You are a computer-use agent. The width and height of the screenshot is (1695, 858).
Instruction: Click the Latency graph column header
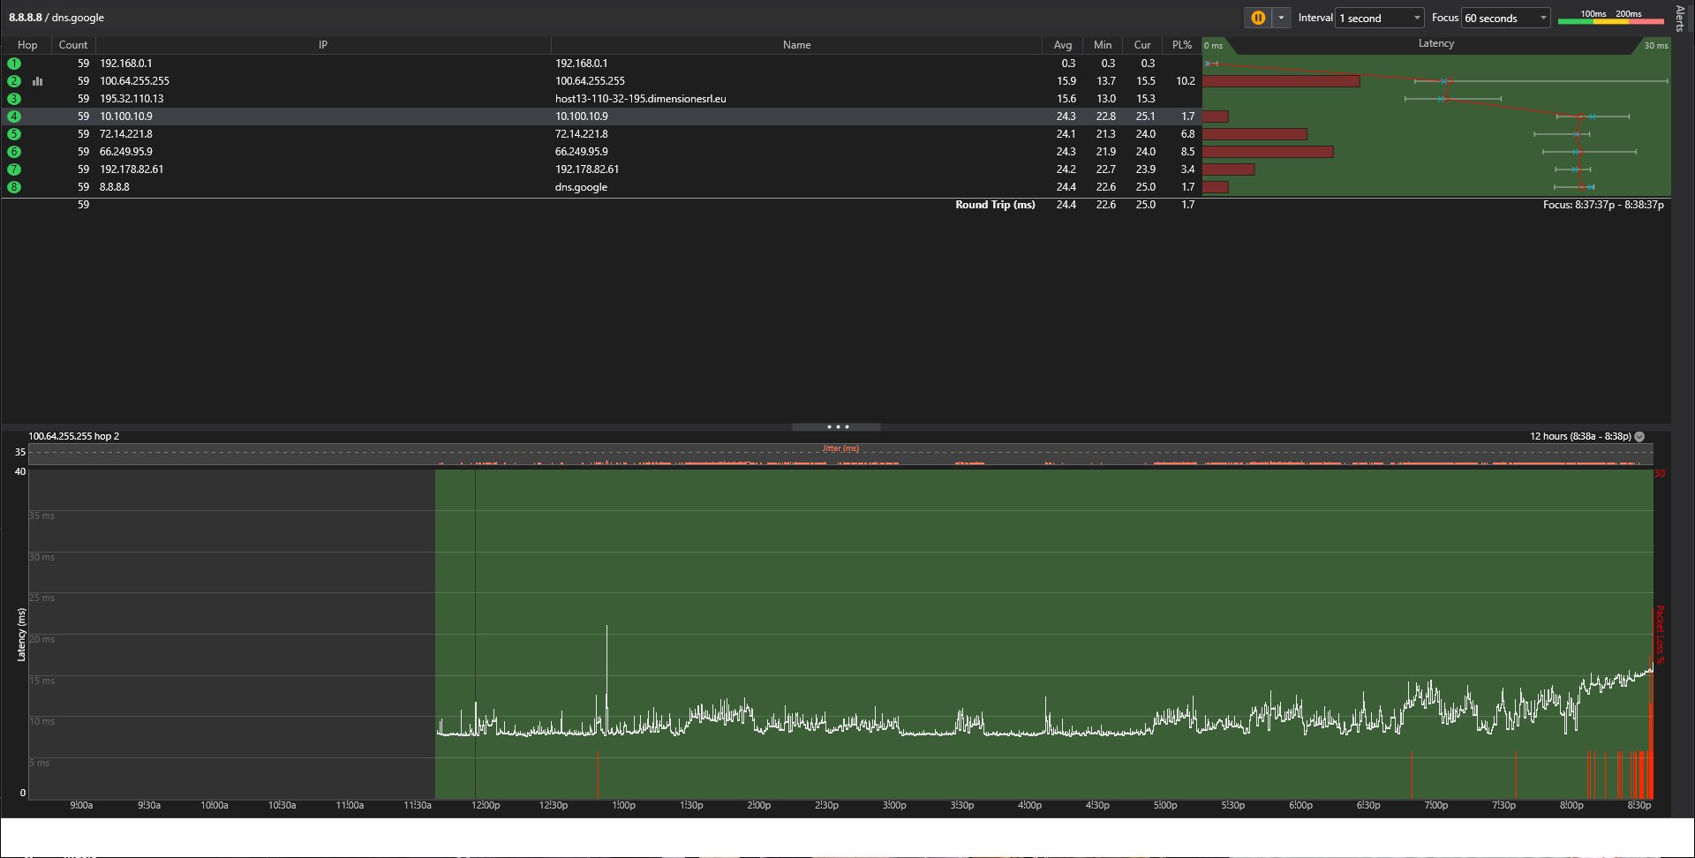[x=1435, y=43]
